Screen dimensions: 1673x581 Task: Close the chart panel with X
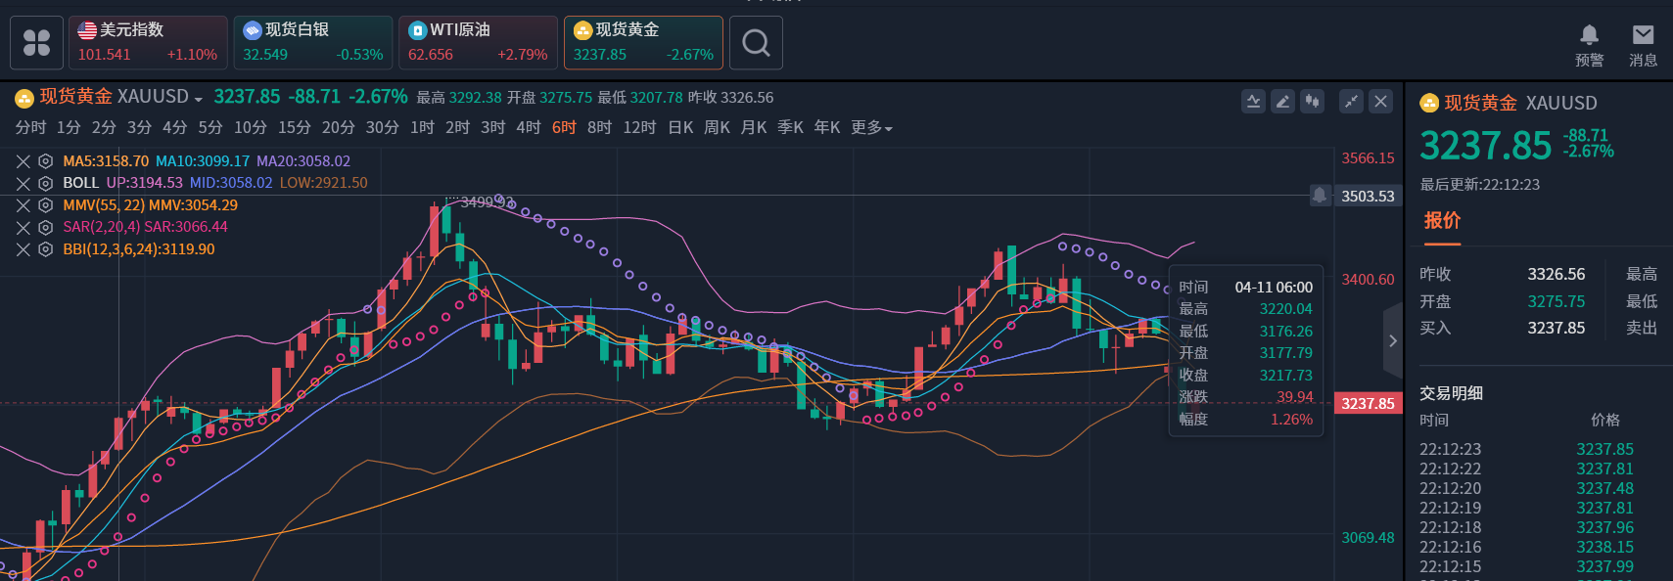pyautogui.click(x=1380, y=101)
